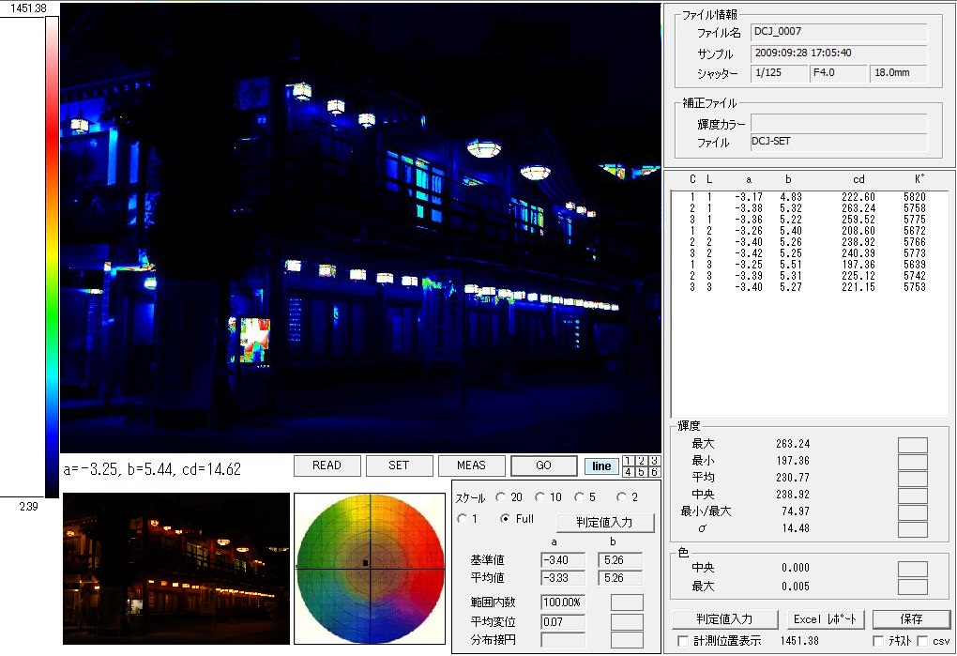957x656 pixels.
Task: Select the Full scale radio button
Action: tap(506, 519)
